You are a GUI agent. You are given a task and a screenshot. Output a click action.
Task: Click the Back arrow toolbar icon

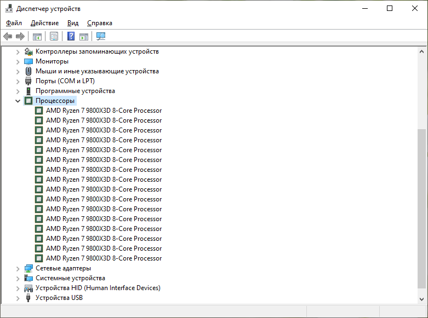click(x=8, y=36)
